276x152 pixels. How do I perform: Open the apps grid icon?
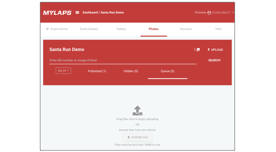[77, 12]
